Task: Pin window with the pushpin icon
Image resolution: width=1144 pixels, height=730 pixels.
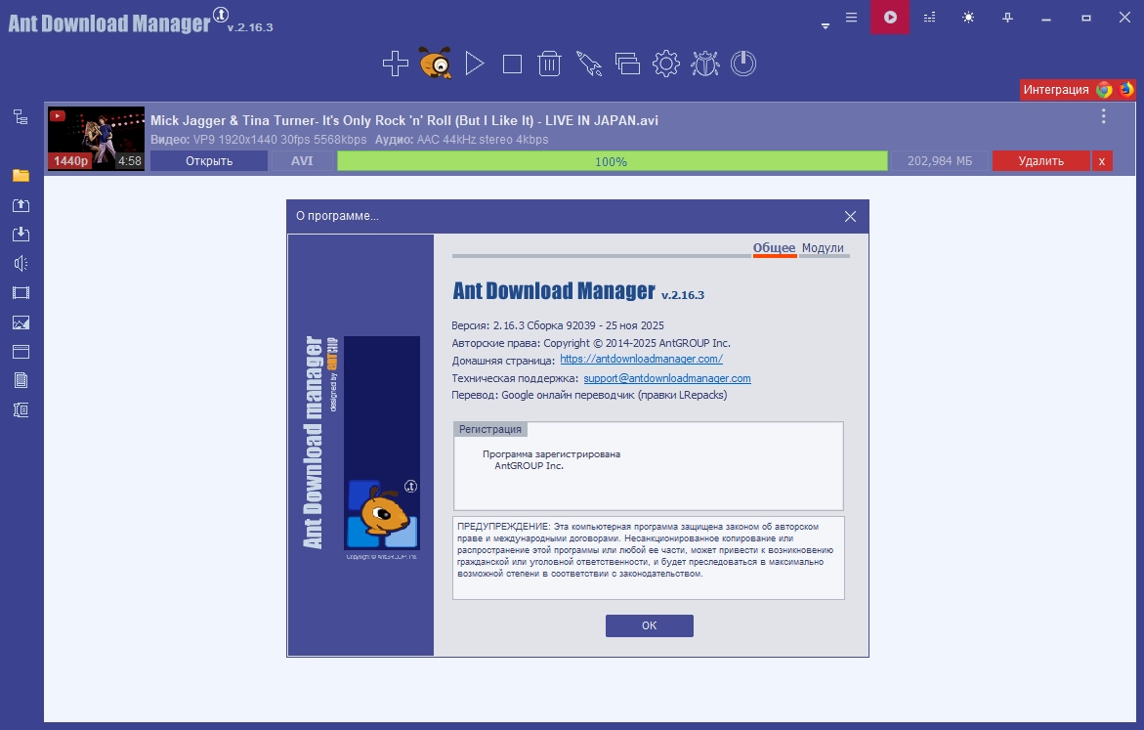Action: coord(1007,18)
